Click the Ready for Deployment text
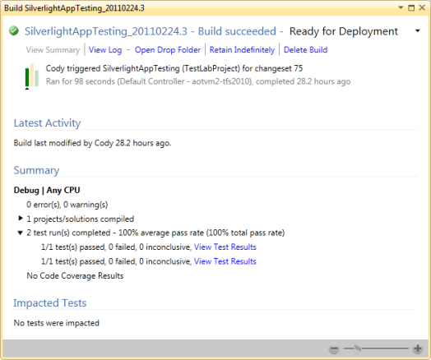Viewport: 431px width, 360px height. (x=344, y=31)
